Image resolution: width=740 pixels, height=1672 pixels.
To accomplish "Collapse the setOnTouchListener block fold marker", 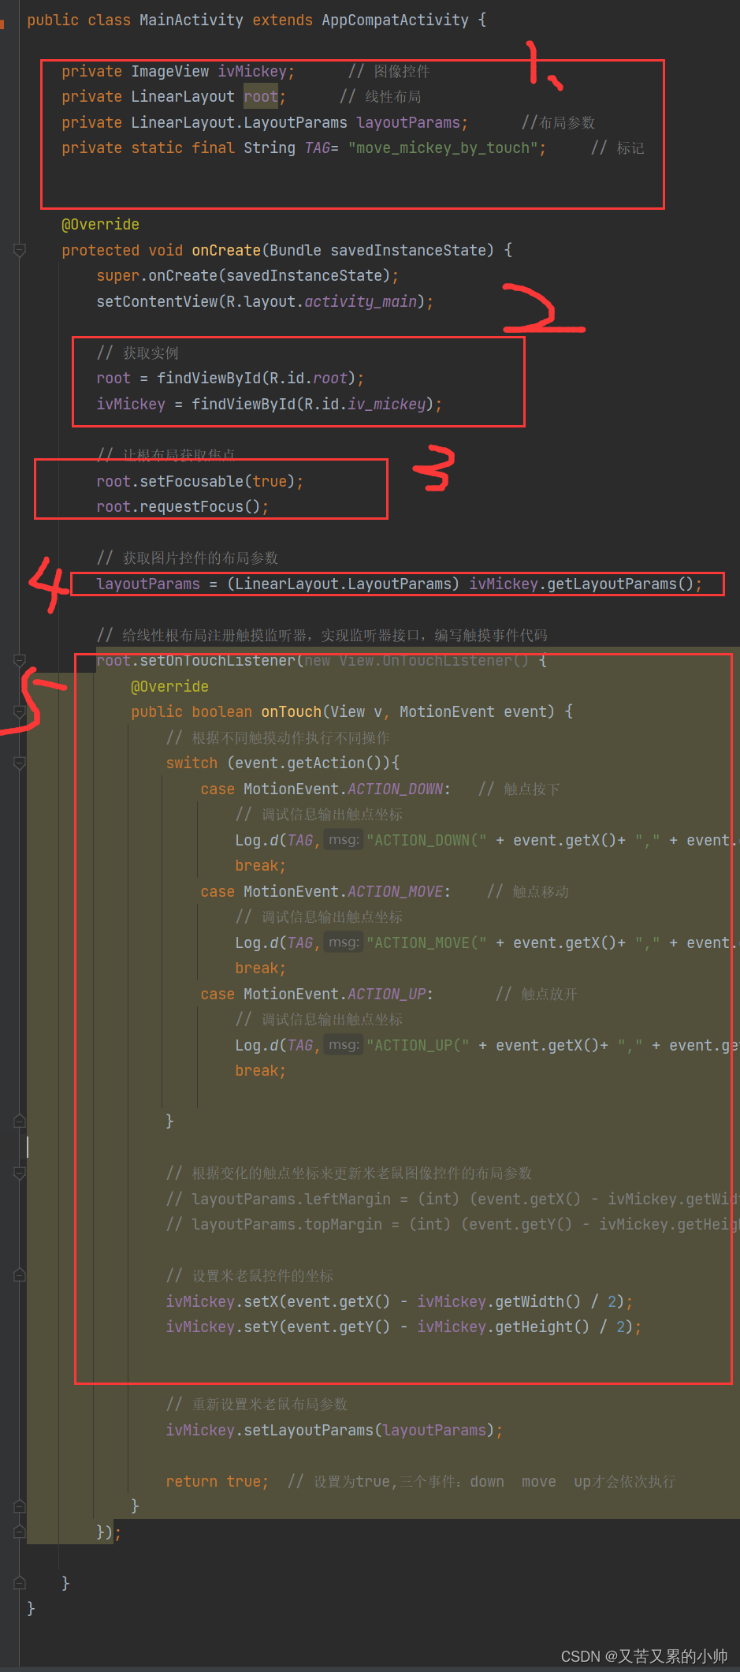I will pos(20,661).
